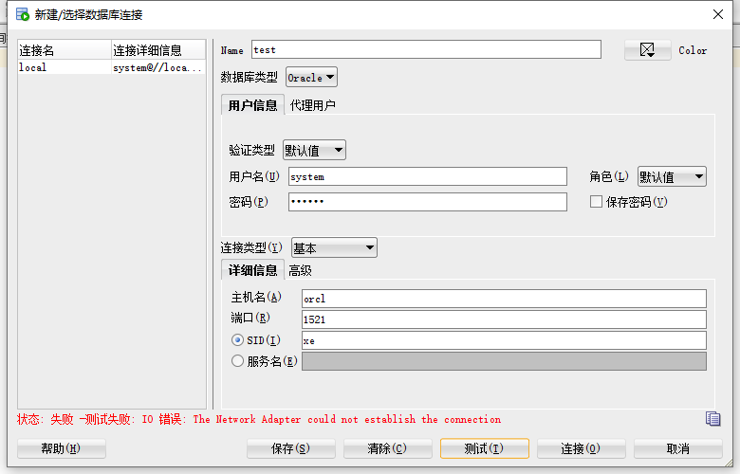Select the SID radio button

coord(237,340)
